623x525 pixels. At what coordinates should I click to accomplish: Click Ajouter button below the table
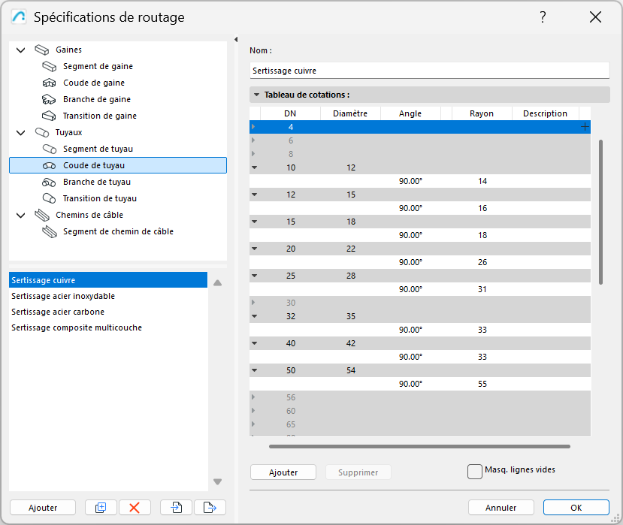(283, 472)
